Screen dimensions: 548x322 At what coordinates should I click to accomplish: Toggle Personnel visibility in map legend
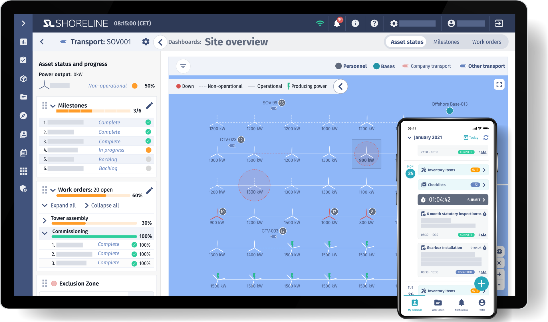[x=351, y=66]
